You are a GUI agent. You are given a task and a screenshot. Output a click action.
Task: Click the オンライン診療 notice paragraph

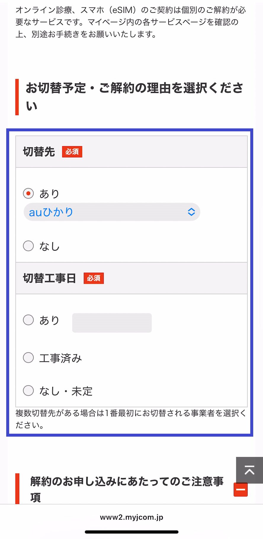pyautogui.click(x=131, y=22)
